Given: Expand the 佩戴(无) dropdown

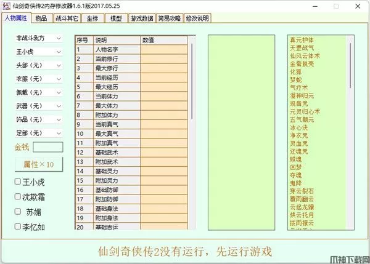Looking at the screenshot, I should (39, 92).
